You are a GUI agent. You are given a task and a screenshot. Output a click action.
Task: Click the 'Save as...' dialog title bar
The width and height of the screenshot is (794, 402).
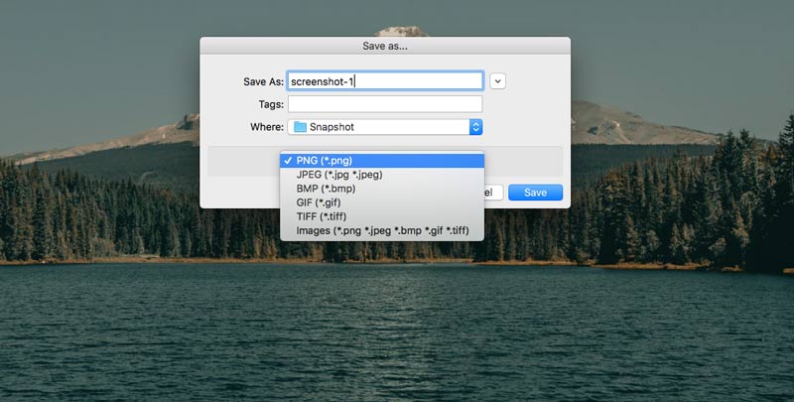tap(385, 46)
